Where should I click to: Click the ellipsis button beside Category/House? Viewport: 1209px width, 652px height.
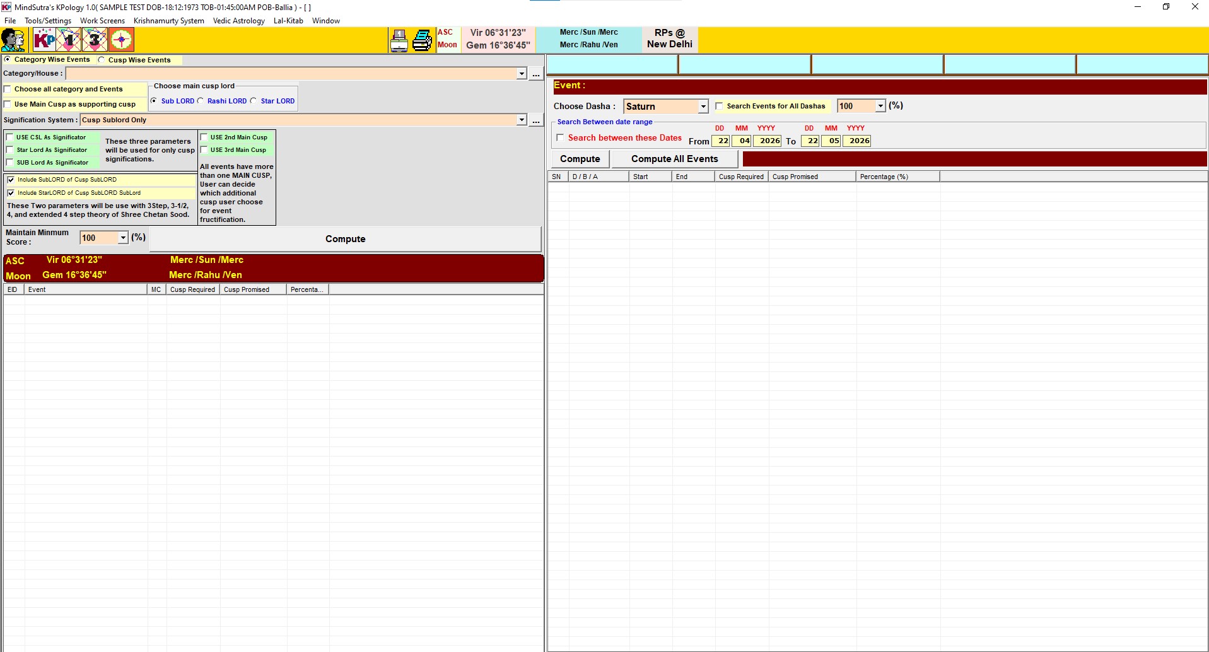[x=536, y=74]
